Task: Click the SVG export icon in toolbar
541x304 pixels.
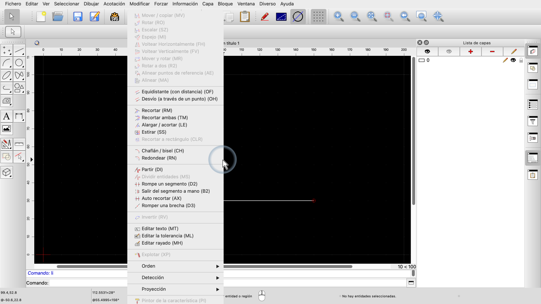Action: [115, 17]
